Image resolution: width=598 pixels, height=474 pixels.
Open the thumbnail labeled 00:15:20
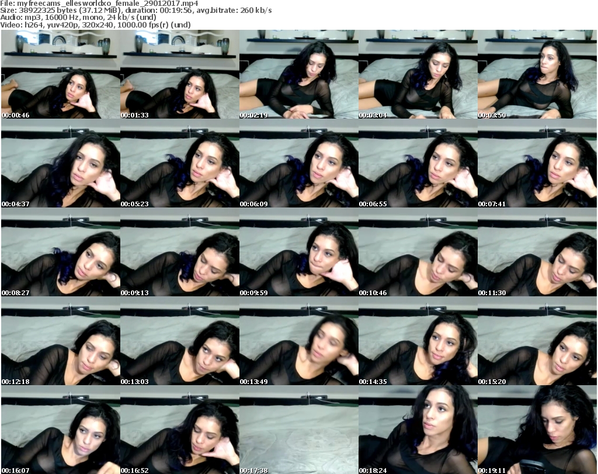click(x=537, y=341)
